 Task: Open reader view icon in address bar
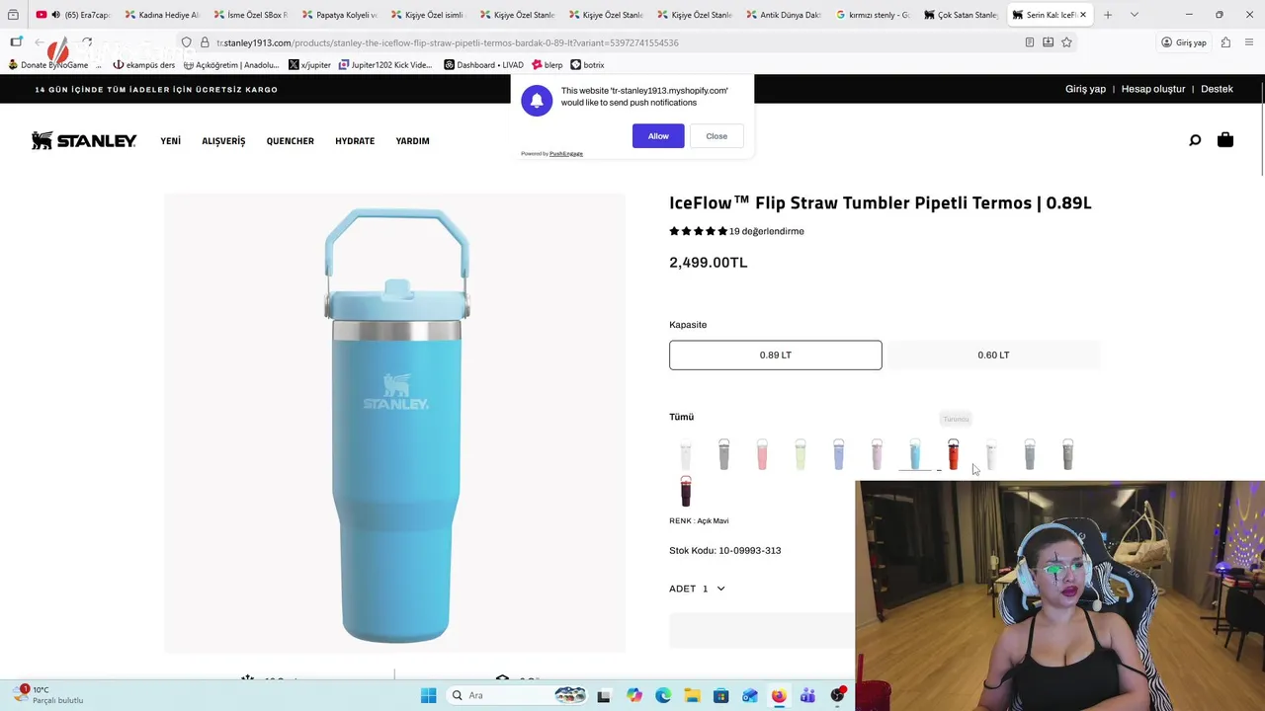point(1030,42)
